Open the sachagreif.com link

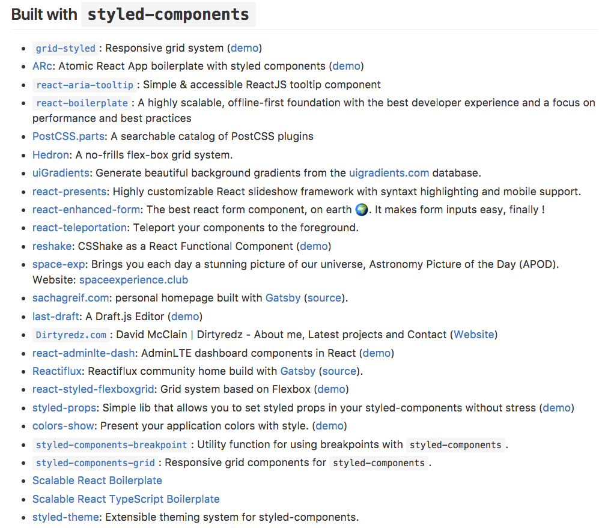tap(71, 298)
